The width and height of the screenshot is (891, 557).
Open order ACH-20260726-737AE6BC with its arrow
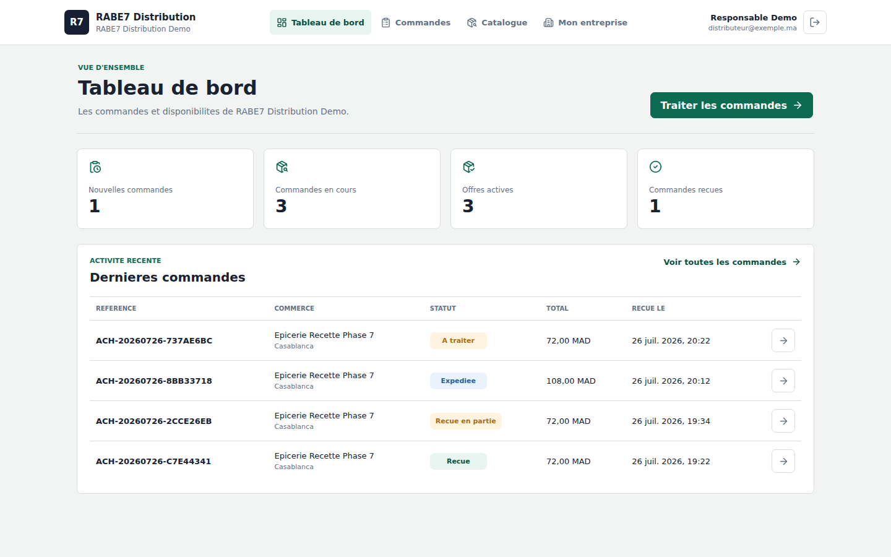coord(783,340)
